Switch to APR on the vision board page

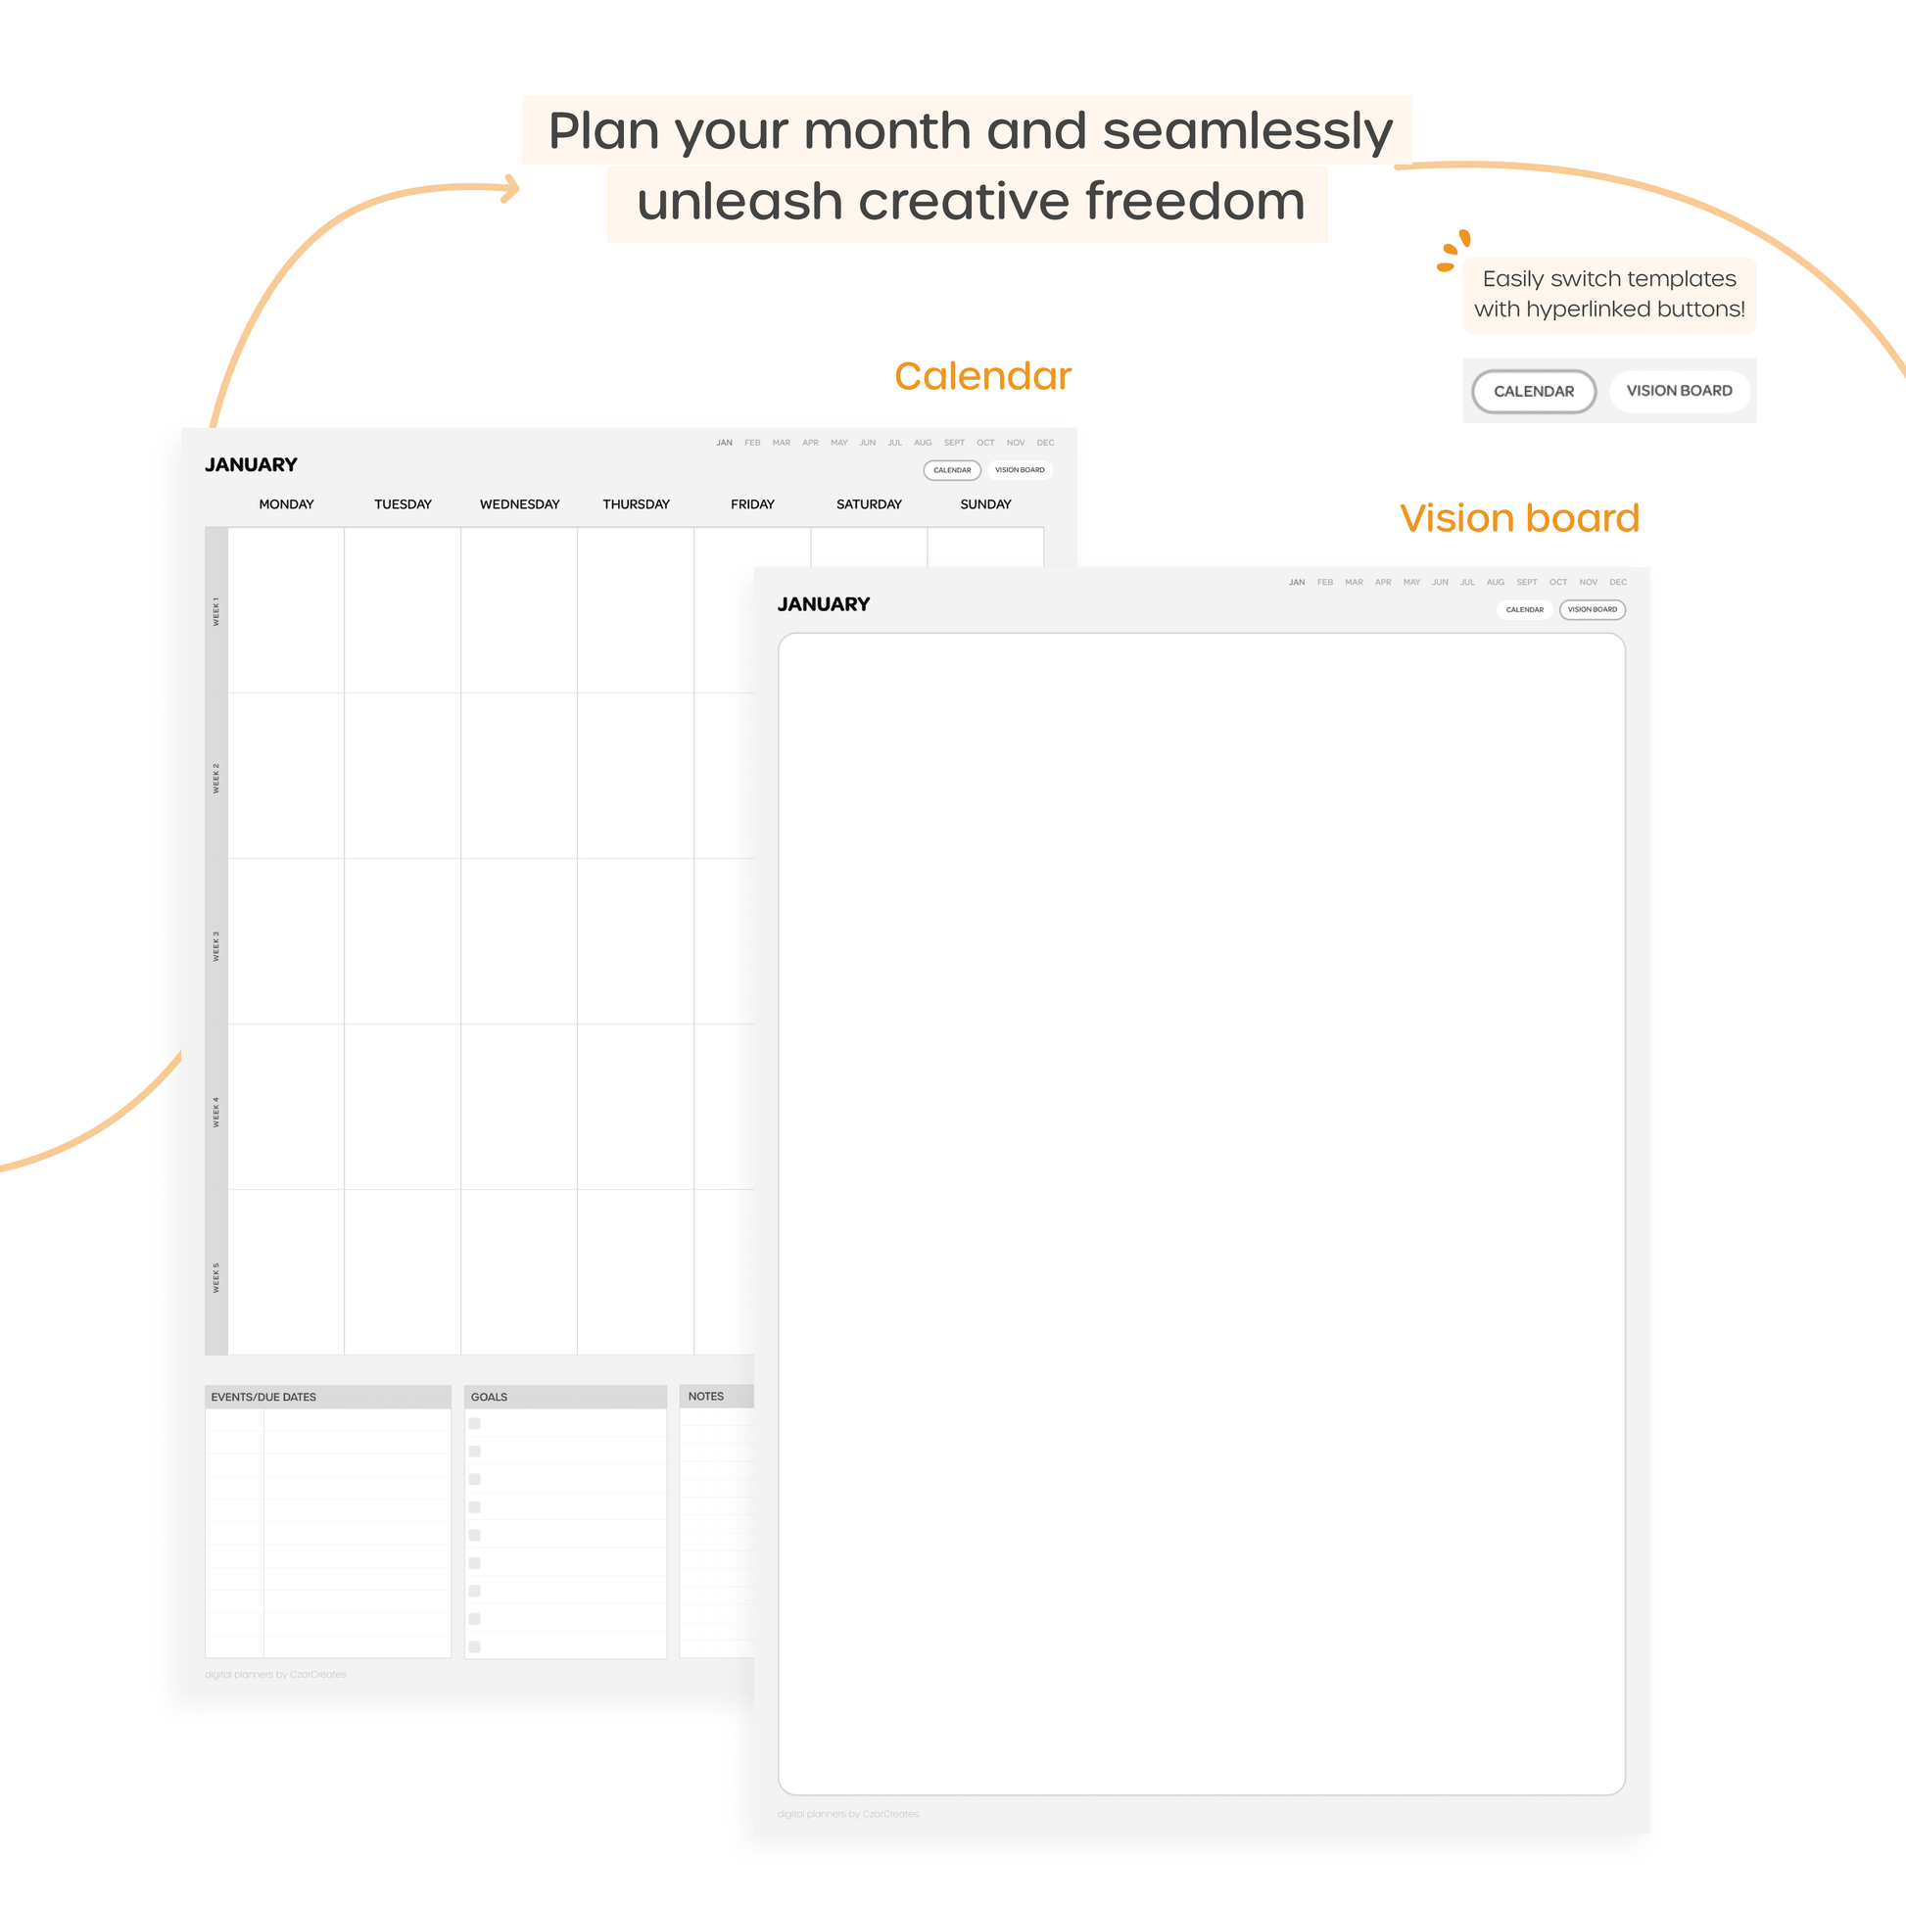1383,582
